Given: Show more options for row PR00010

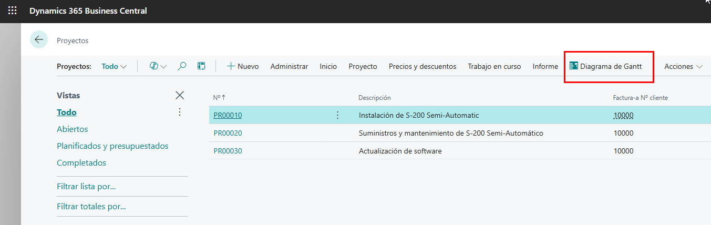Looking at the screenshot, I should (337, 115).
